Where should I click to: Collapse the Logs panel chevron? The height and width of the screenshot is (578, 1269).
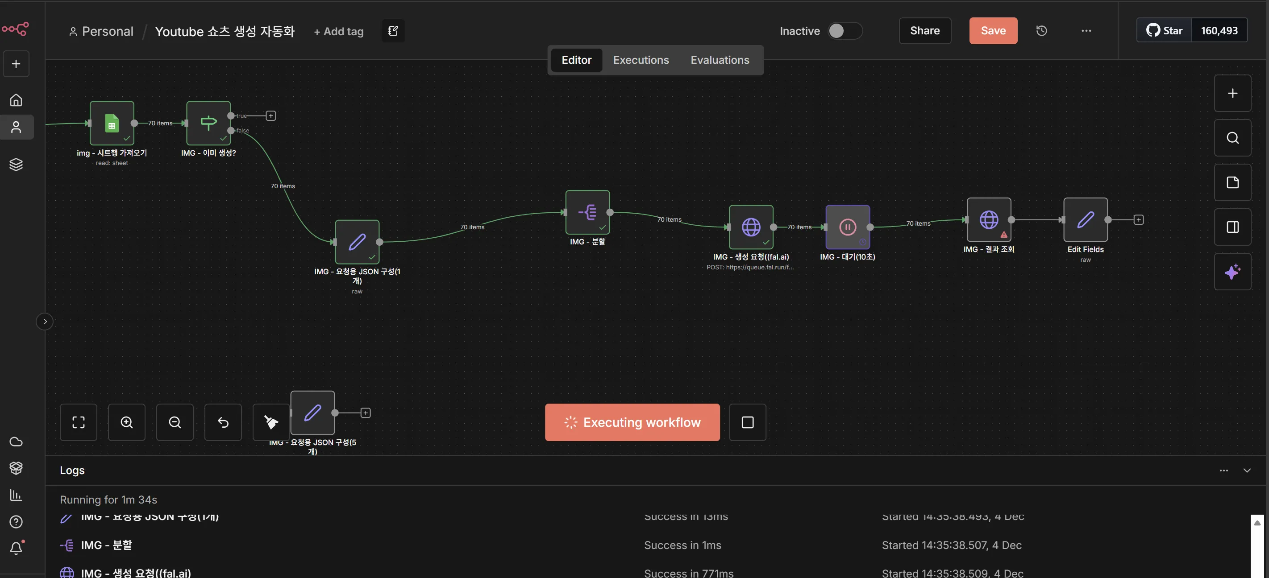coord(1247,471)
